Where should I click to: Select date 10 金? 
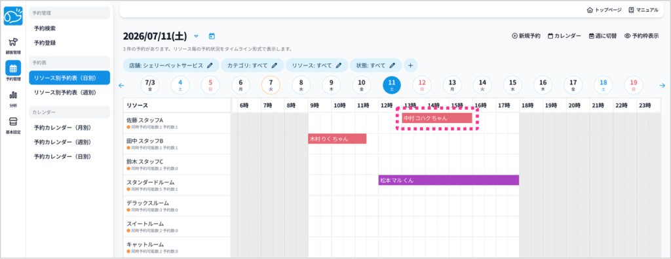tap(362, 85)
